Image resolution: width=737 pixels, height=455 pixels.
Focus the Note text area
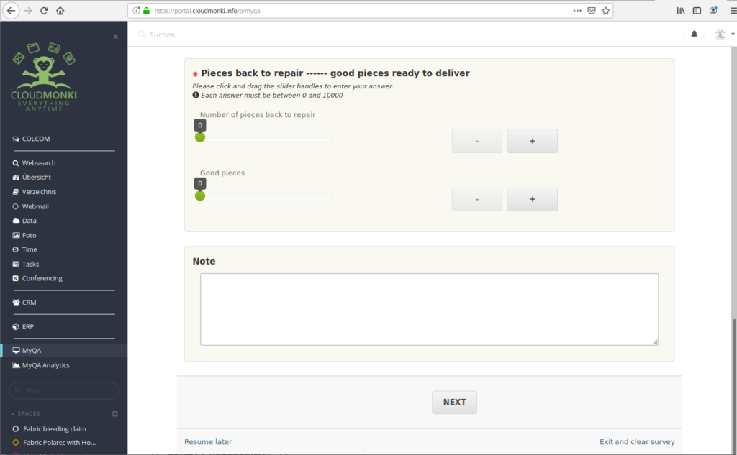[429, 309]
